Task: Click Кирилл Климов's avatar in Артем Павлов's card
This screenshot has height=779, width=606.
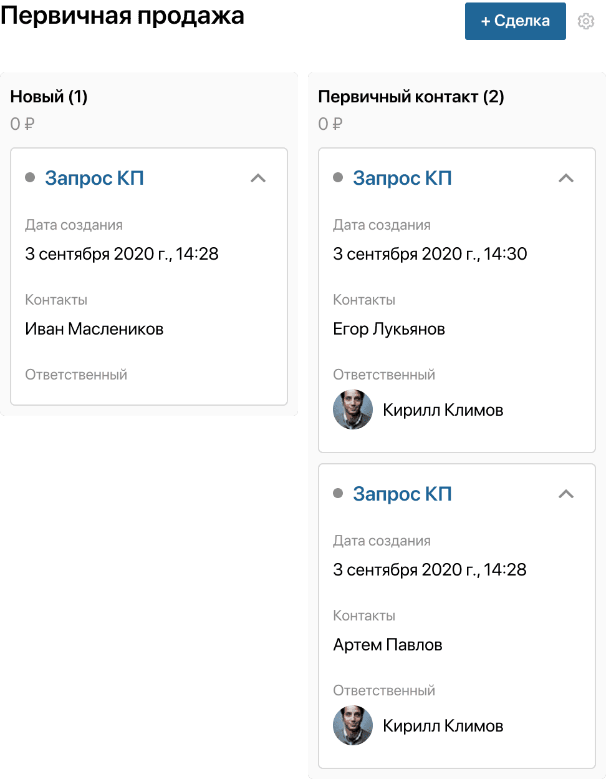Action: (353, 726)
